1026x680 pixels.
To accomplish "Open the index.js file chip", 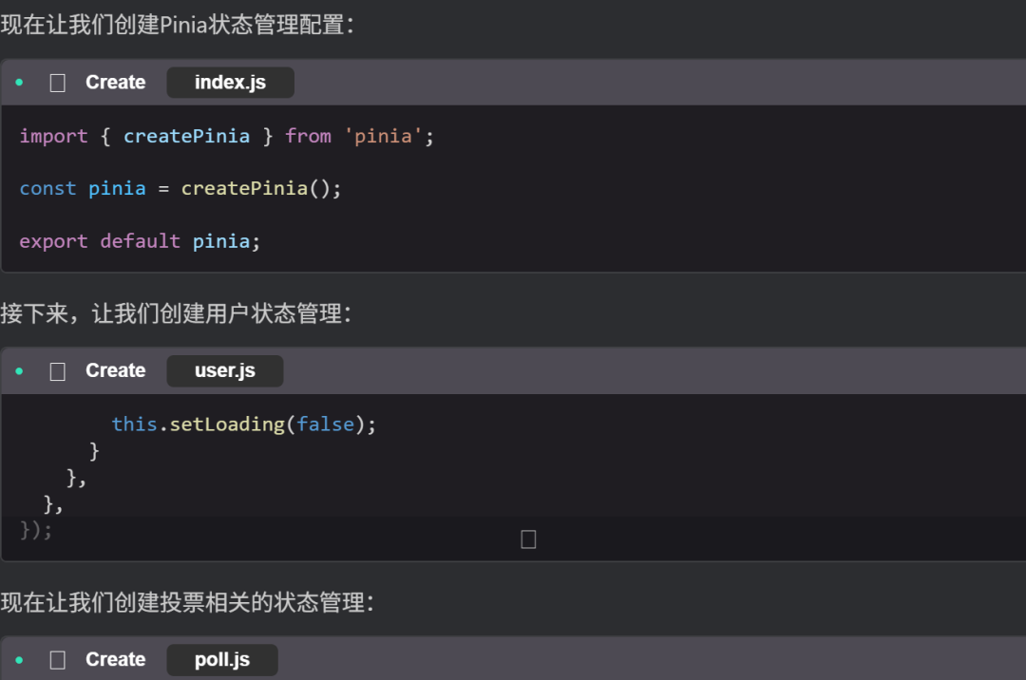I will pos(230,83).
